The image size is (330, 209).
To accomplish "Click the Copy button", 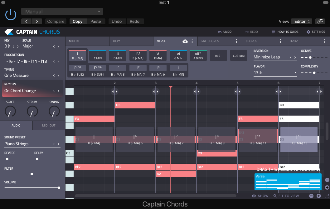I will [77, 21].
